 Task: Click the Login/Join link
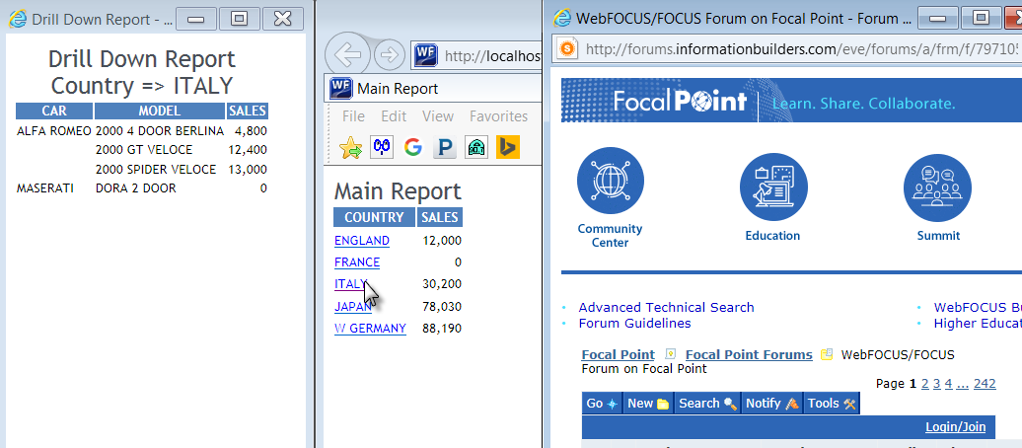pyautogui.click(x=956, y=427)
